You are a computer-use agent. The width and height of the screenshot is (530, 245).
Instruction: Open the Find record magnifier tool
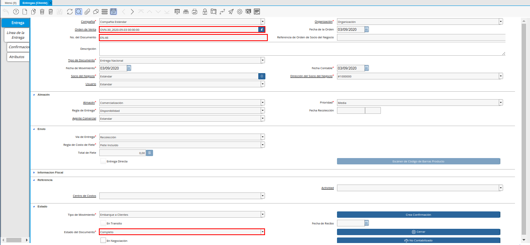[x=79, y=11]
